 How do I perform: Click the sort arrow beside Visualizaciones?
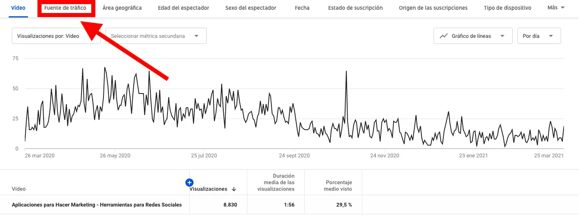pyautogui.click(x=234, y=189)
